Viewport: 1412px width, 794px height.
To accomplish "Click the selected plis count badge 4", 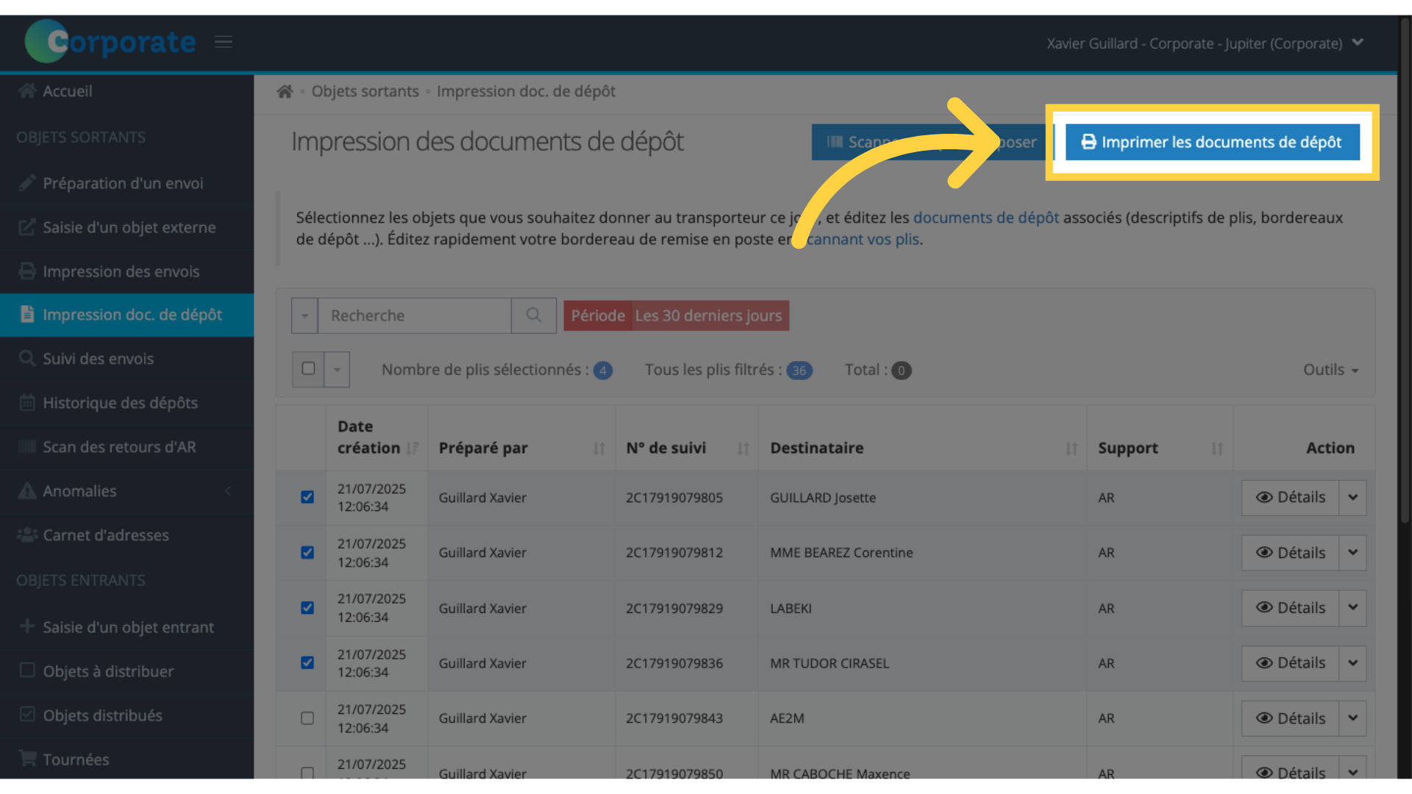I will pyautogui.click(x=603, y=371).
